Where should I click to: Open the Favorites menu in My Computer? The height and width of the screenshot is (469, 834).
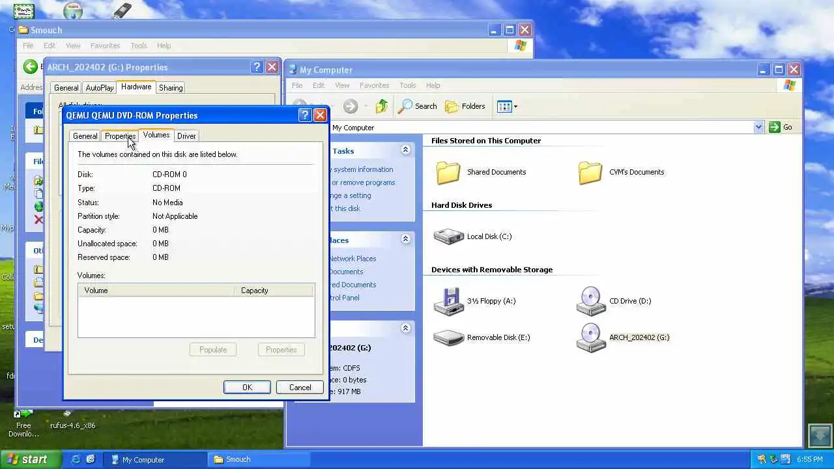374,85
